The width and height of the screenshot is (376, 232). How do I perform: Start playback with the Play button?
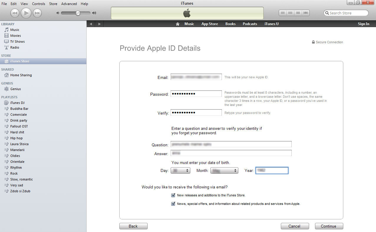point(26,13)
